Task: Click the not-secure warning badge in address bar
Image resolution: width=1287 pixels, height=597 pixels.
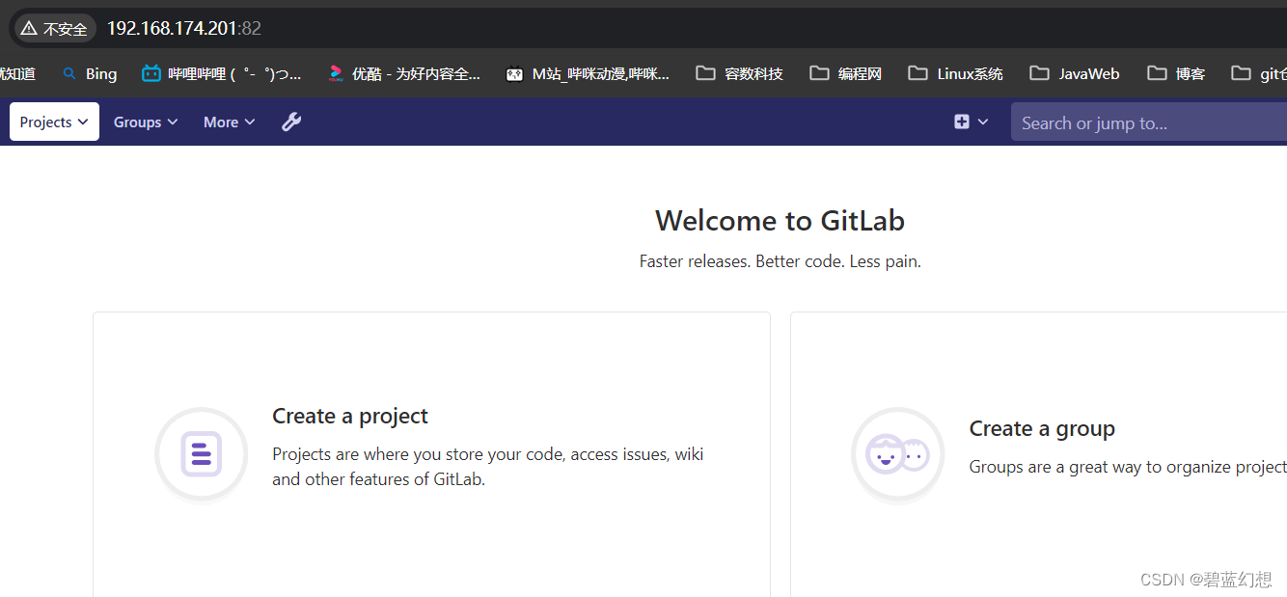Action: 54,28
